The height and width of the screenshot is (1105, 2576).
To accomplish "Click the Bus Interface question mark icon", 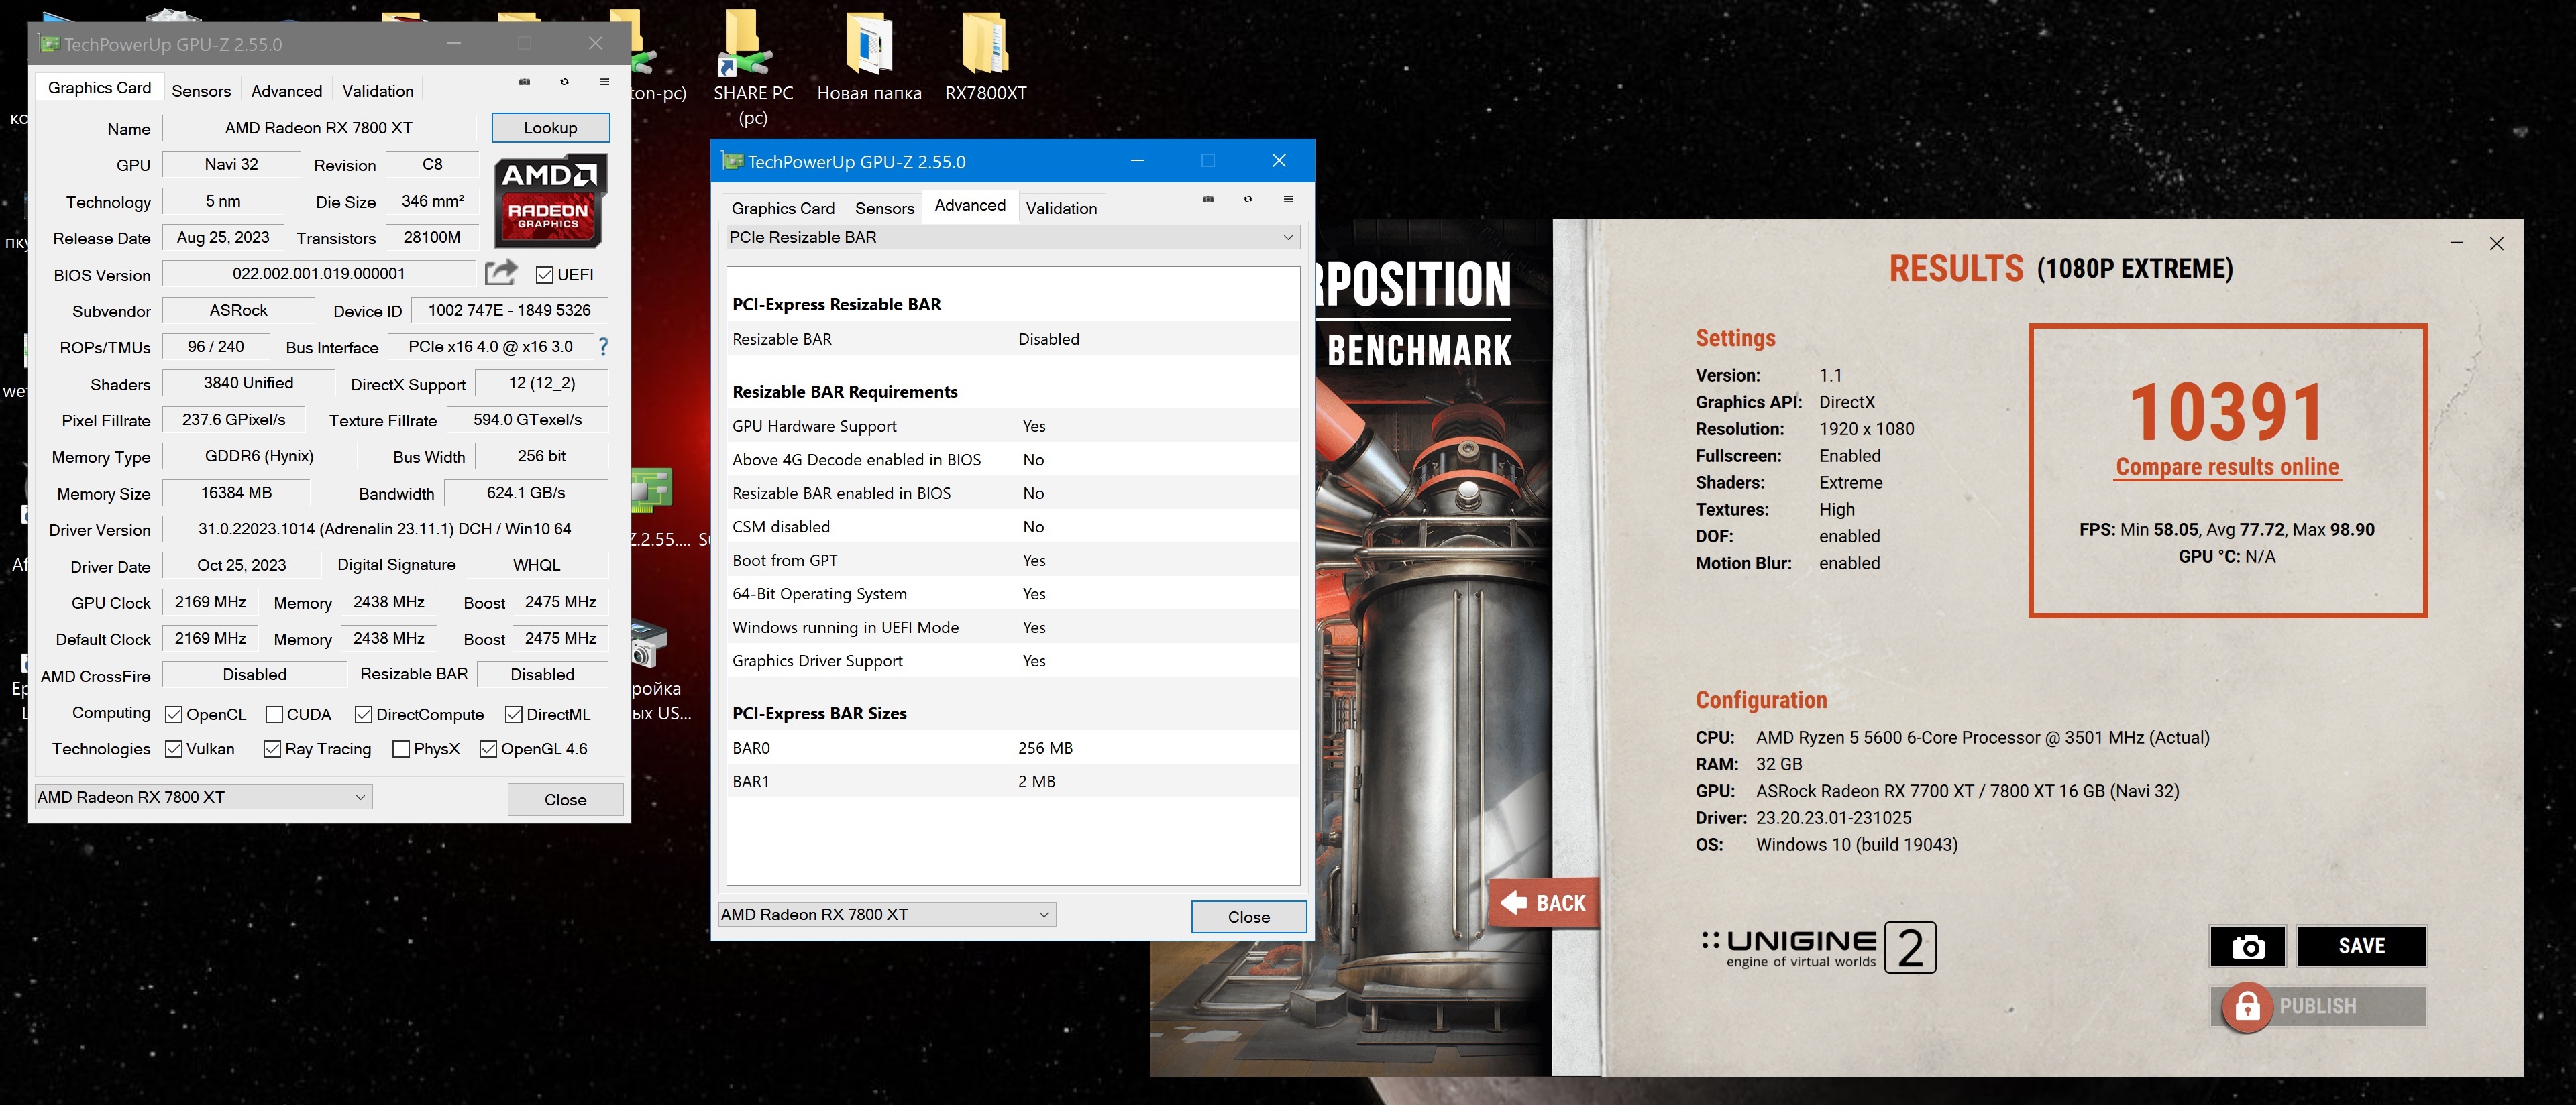I will coord(603,347).
